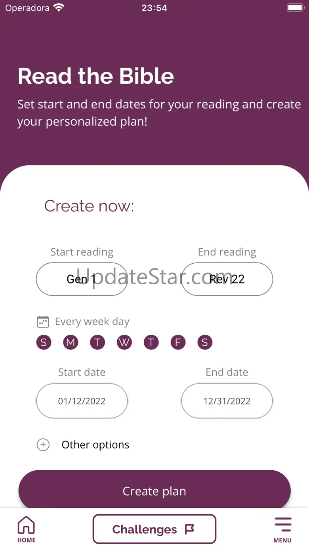Open the hamburger Menu icon
The image size is (309, 550).
click(x=282, y=525)
